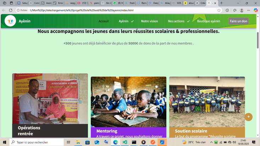Open the Opérations rentrée card image
Image resolution: width=260 pixels, height=146 pixels.
pos(50,99)
